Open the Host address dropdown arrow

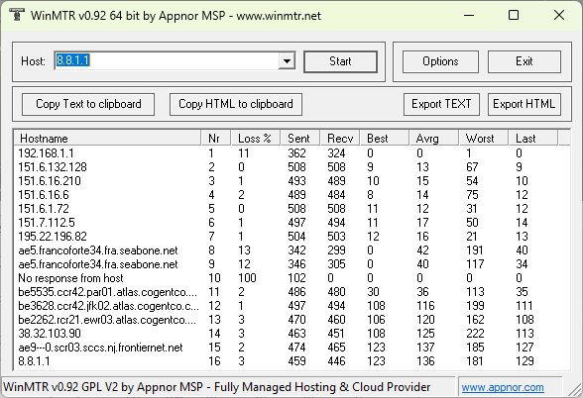click(x=287, y=60)
